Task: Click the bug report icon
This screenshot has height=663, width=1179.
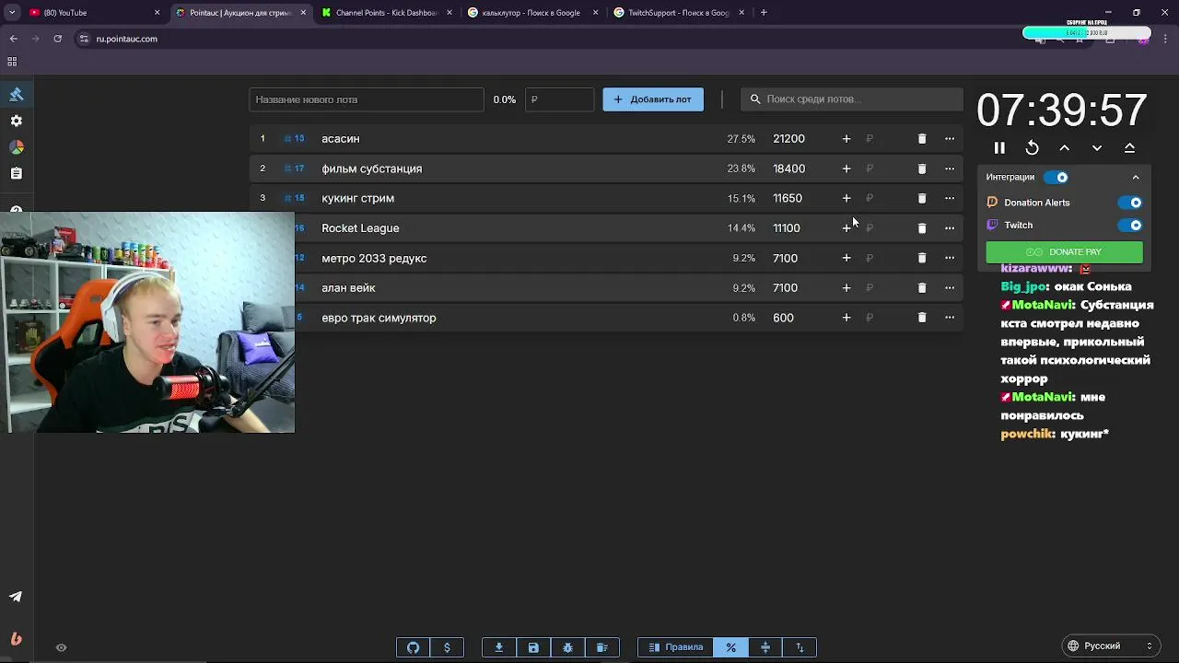Action: (567, 647)
